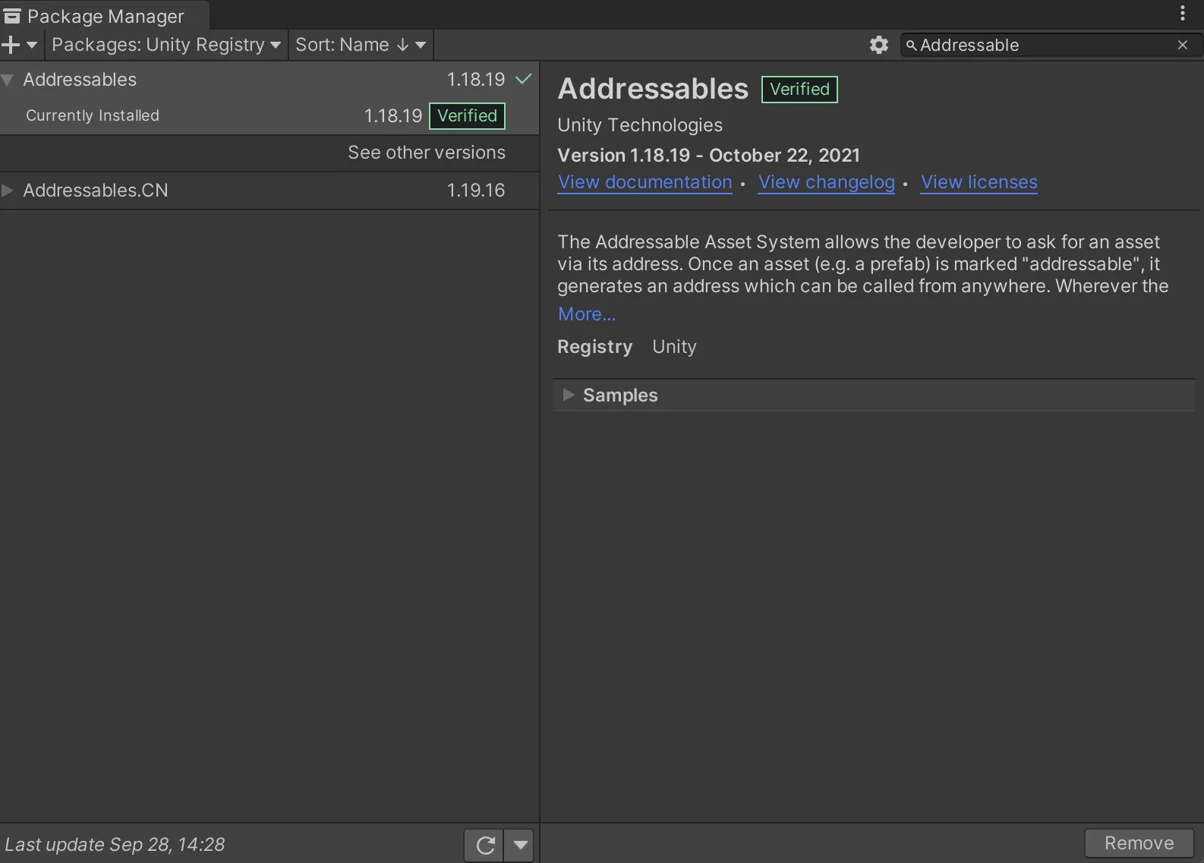Image resolution: width=1204 pixels, height=863 pixels.
Task: Open the add package plus menu
Action: [x=20, y=45]
